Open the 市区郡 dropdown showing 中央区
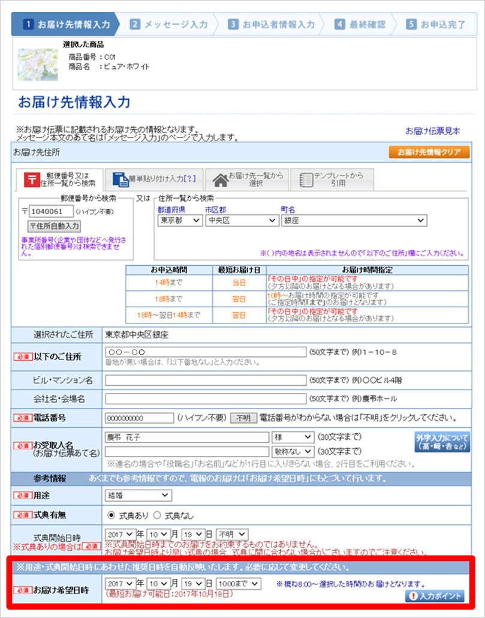 (x=242, y=220)
